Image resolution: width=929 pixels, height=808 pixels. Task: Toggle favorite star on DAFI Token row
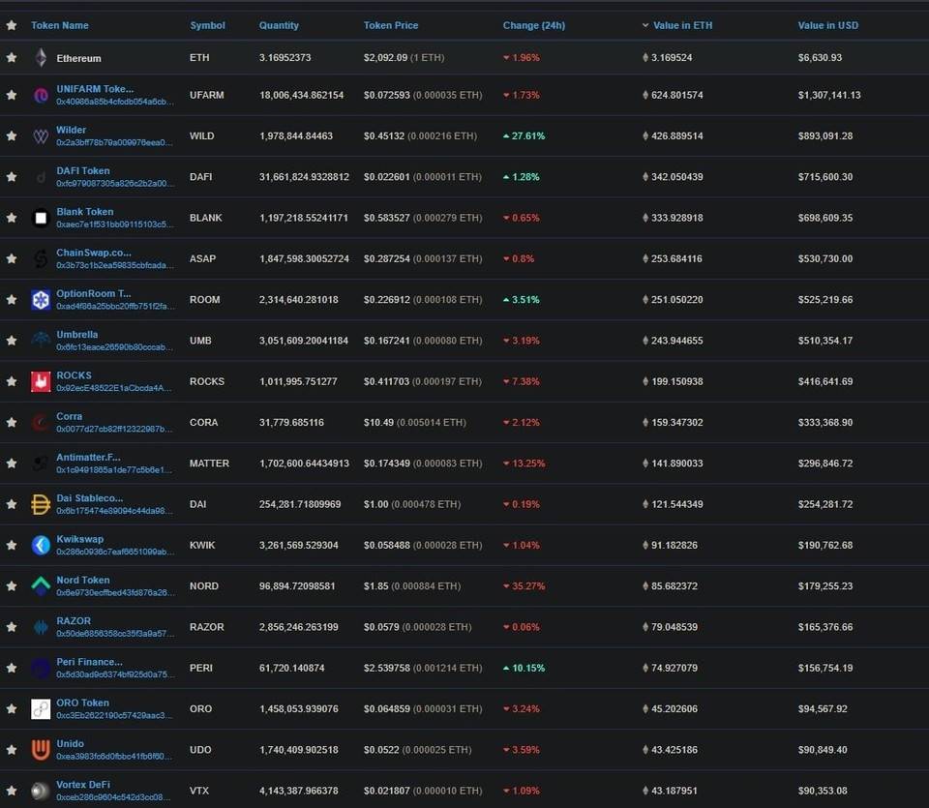[x=12, y=177]
